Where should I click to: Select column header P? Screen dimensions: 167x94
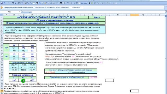(135, 15)
